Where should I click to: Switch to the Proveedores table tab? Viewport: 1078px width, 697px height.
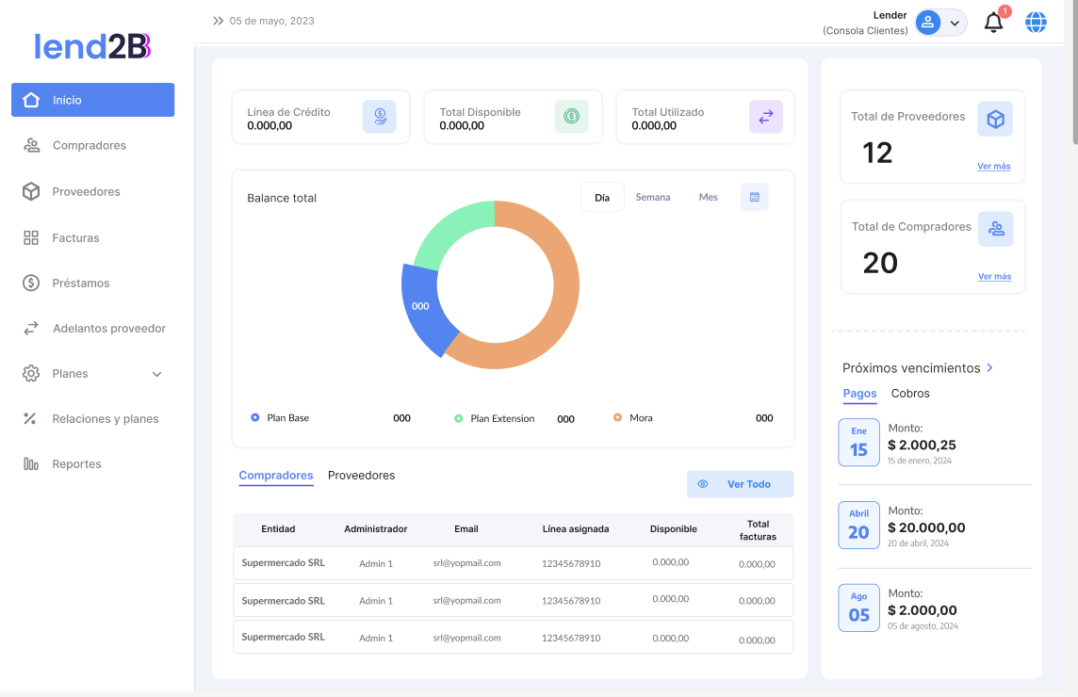[x=361, y=476]
